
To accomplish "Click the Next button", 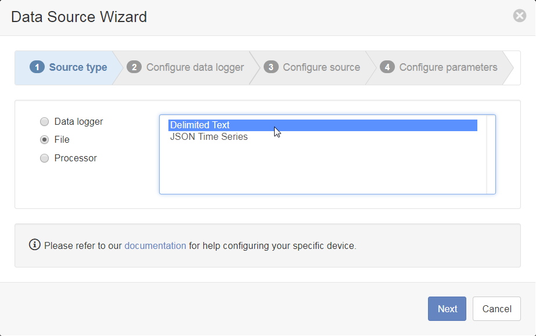I will [x=447, y=309].
